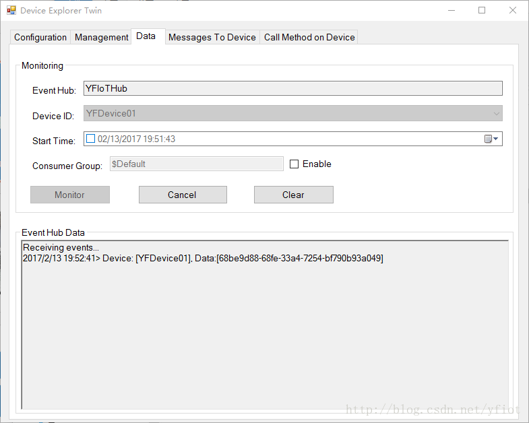The image size is (529, 423).
Task: Click the Start Time date value
Action: tap(136, 139)
